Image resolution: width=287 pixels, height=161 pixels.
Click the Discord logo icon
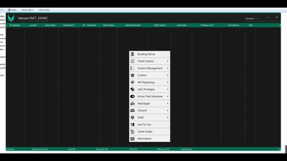(132, 110)
